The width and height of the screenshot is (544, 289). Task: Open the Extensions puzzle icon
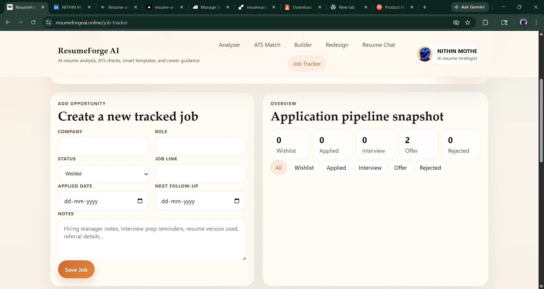click(x=485, y=22)
